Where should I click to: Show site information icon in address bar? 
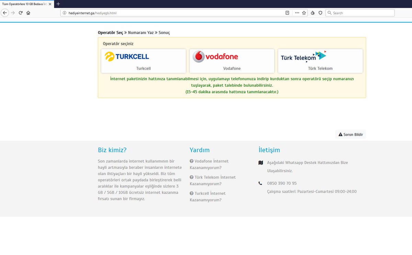click(x=64, y=13)
